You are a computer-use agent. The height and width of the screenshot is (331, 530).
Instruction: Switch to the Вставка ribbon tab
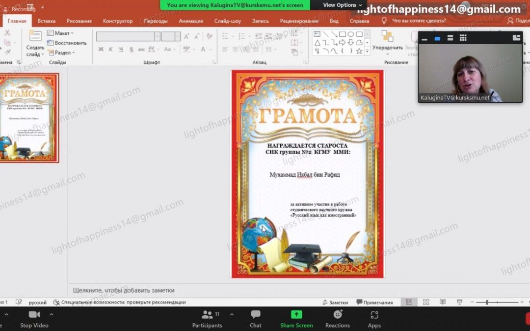46,21
